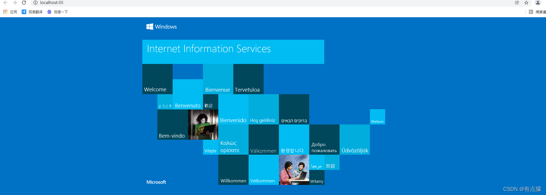View site information icon next to localhost:88

coord(36,3)
